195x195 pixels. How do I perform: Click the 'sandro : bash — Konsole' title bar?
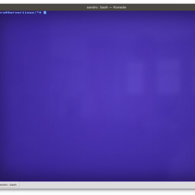click(97, 7)
